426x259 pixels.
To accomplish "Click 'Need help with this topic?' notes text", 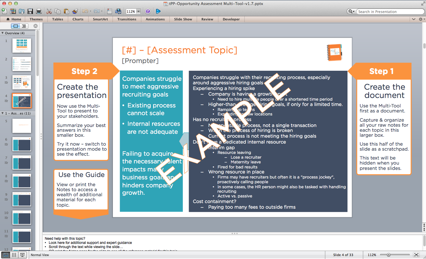I will [65, 239].
